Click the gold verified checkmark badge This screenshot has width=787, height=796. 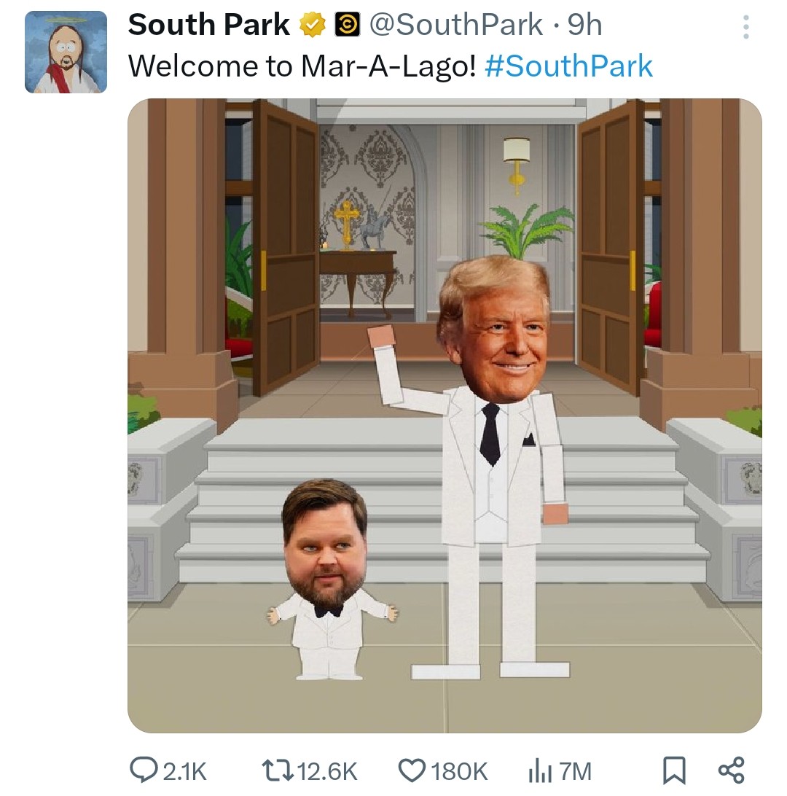tap(312, 25)
